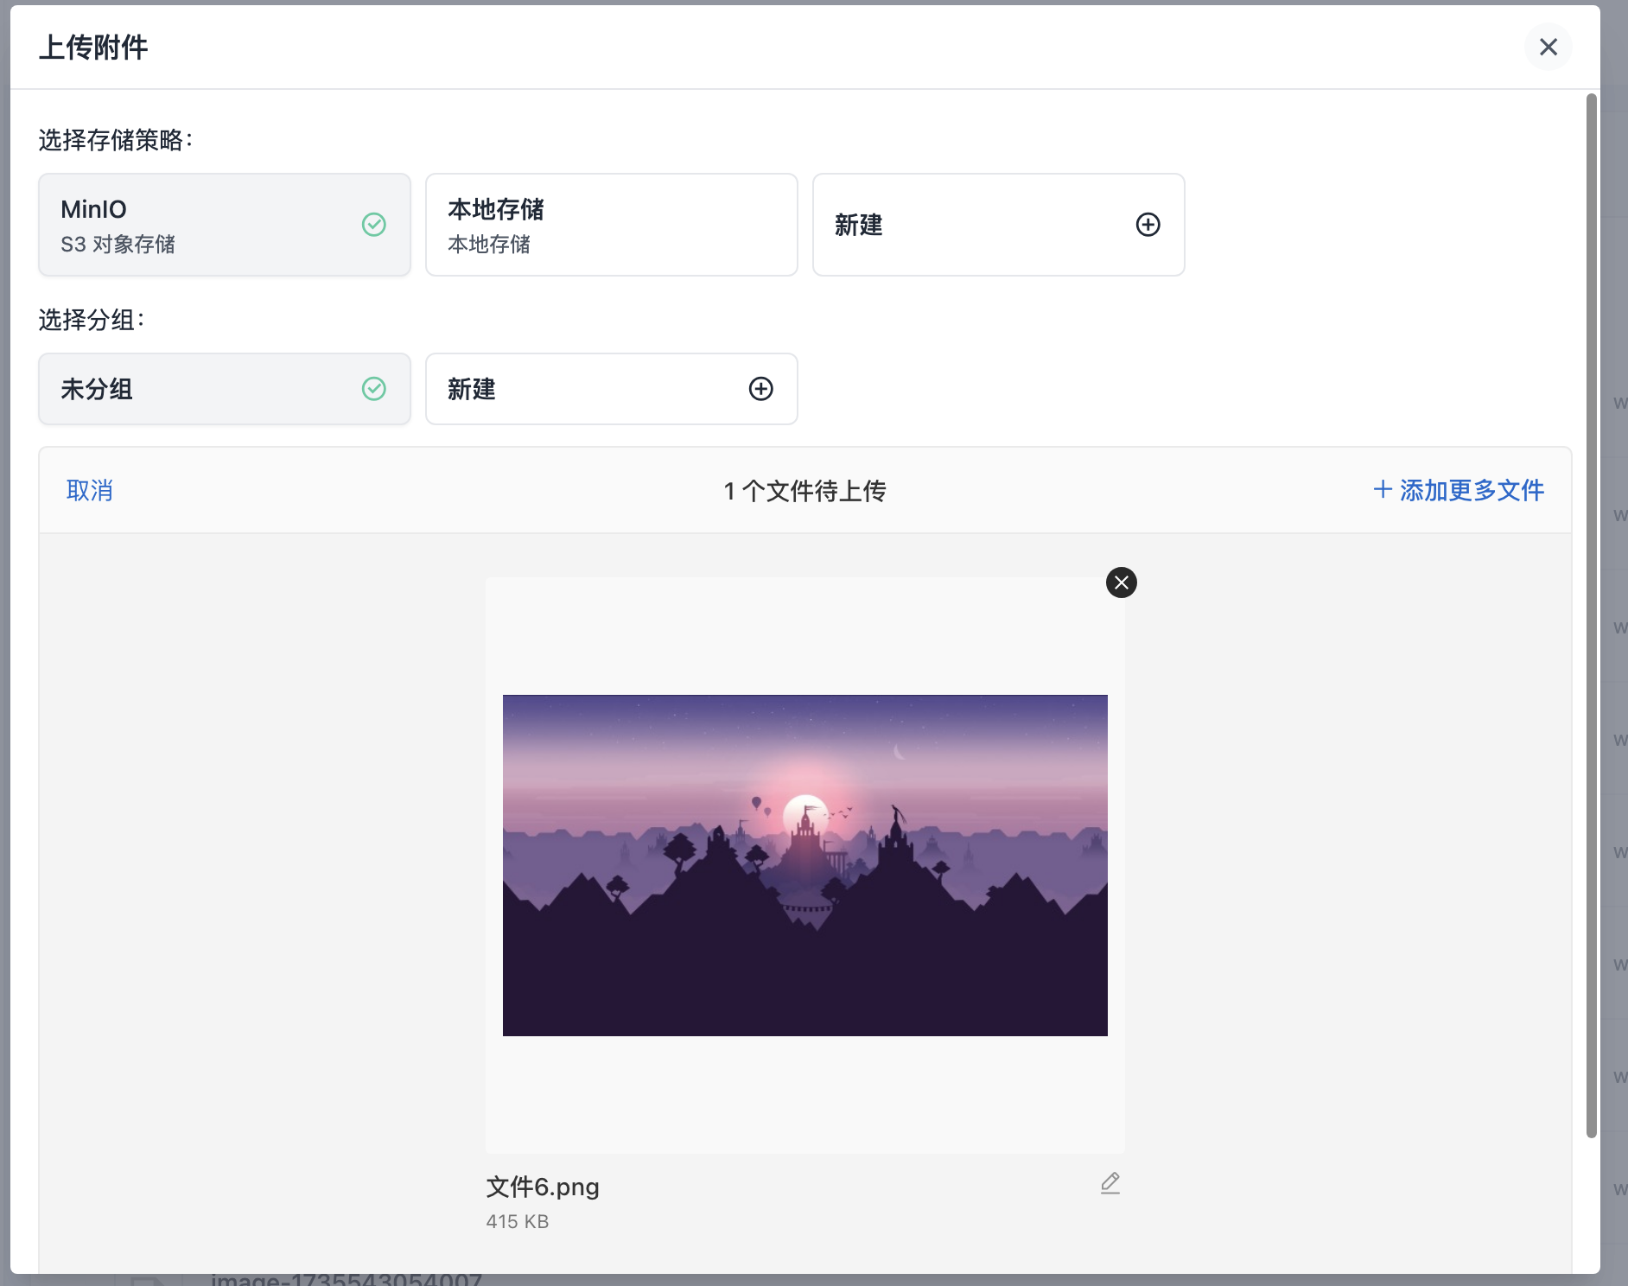Select the 未分组 group
This screenshot has width=1628, height=1286.
(x=225, y=389)
